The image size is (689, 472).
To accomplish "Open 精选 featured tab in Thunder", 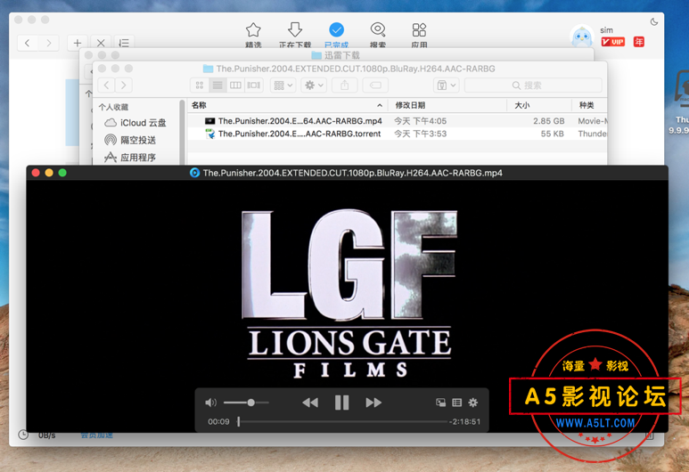I will coord(253,35).
